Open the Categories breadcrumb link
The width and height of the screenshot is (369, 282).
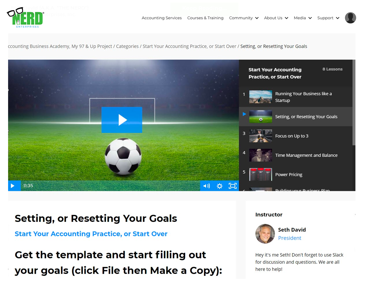point(127,46)
